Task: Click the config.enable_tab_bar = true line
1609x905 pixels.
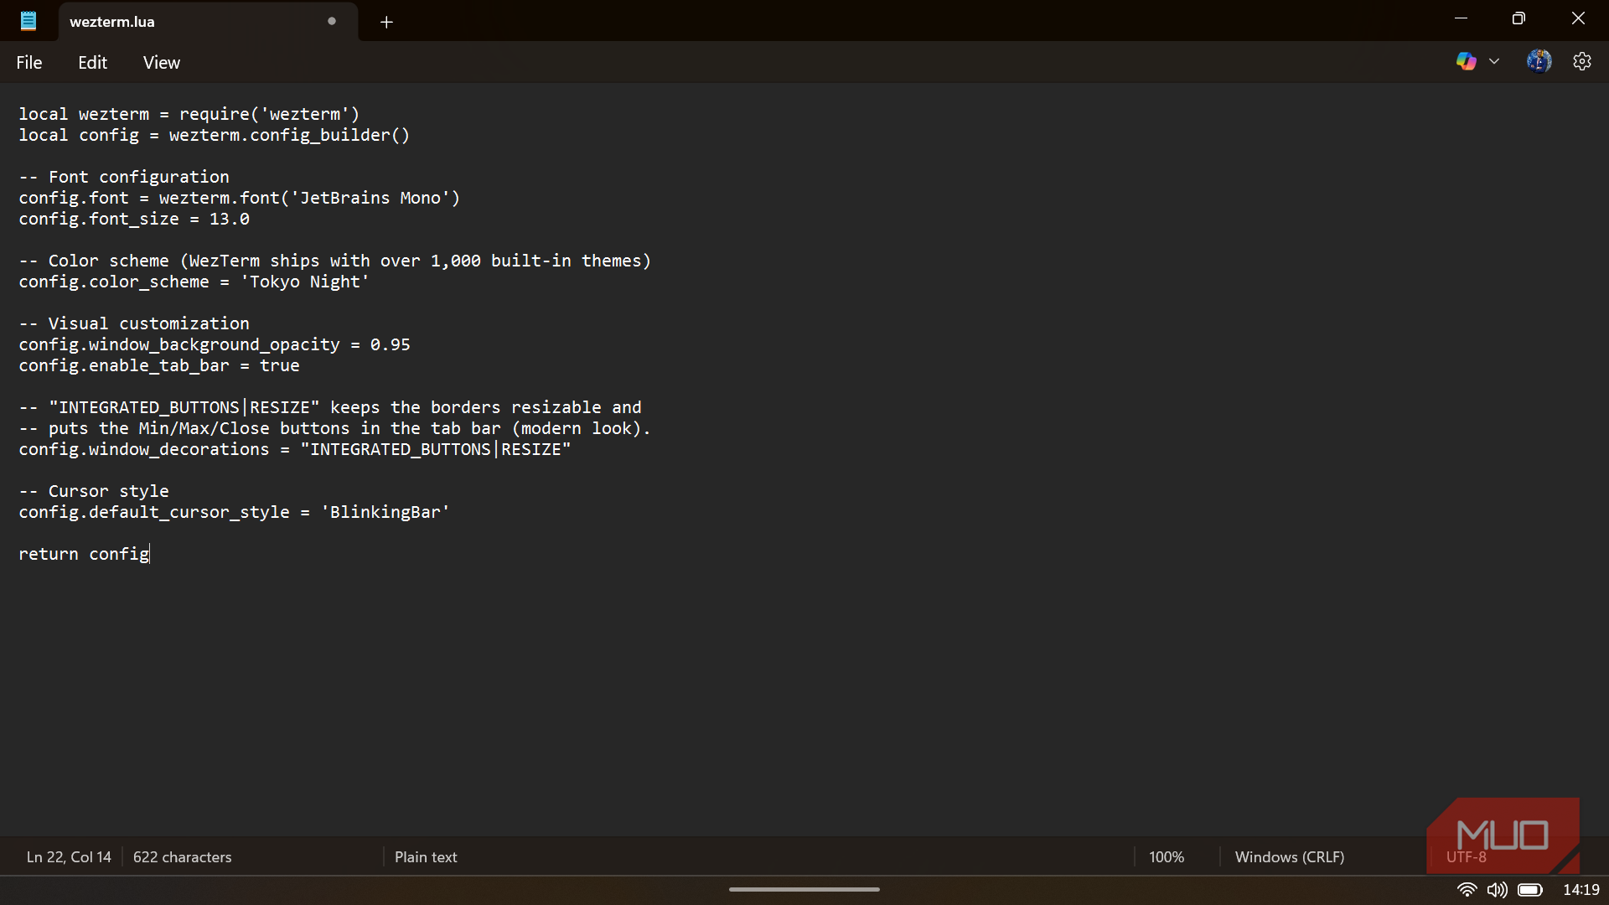Action: (159, 366)
